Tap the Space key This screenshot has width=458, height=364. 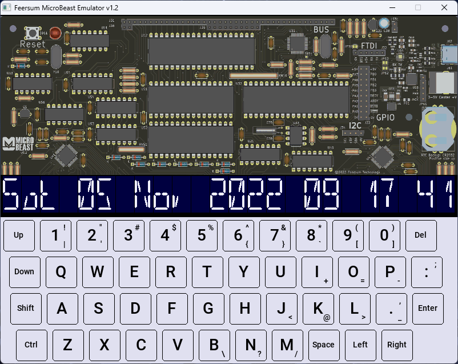tap(324, 345)
